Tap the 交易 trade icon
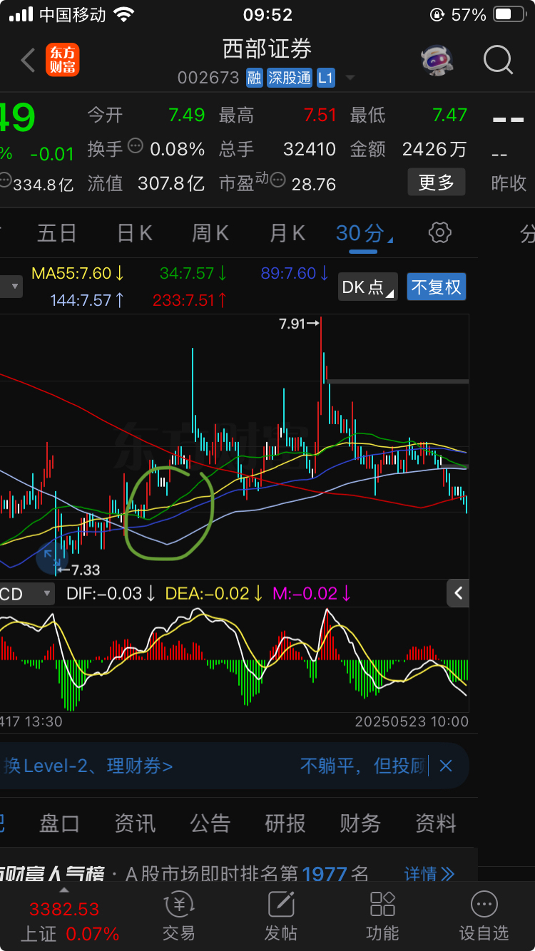The image size is (535, 951). (x=178, y=917)
